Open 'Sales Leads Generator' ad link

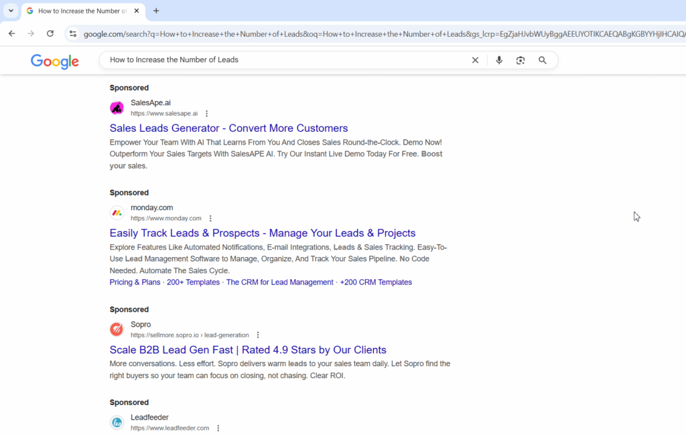coord(228,128)
